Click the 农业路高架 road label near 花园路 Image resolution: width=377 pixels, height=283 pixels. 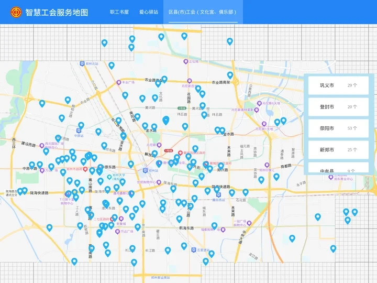[221, 82]
